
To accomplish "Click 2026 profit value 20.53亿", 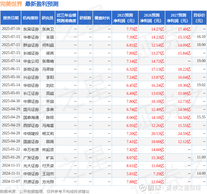I will click(158, 134).
